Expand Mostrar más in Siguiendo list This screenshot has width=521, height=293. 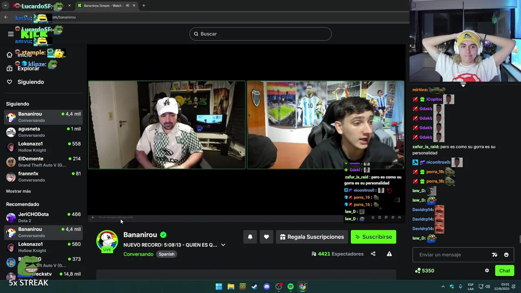(18, 191)
